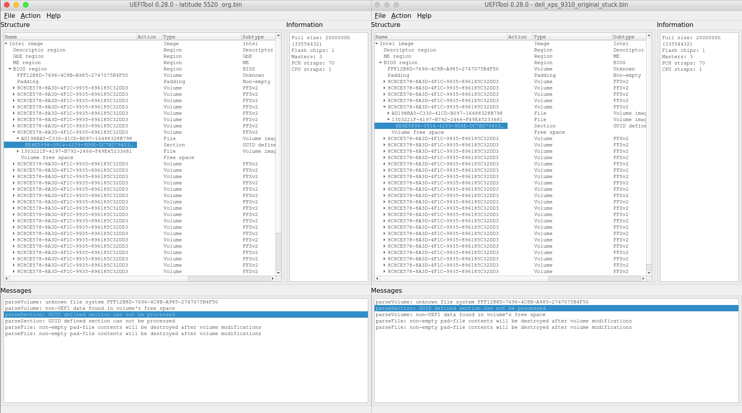Expand 1303221F file node in latitude window

18,151
